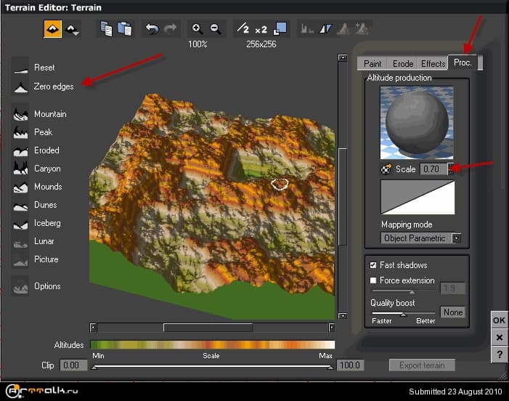Image resolution: width=509 pixels, height=401 pixels.
Task: Enable the Force extension checkbox
Action: pos(373,280)
